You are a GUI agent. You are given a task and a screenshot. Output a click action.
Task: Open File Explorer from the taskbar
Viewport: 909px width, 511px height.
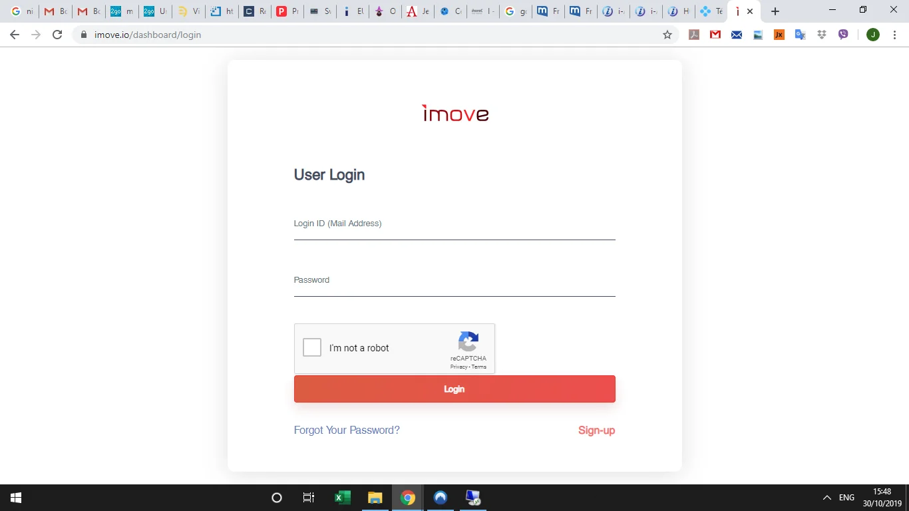(x=375, y=498)
